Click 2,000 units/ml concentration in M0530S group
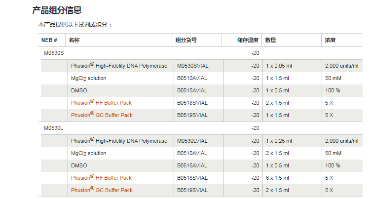The height and width of the screenshot is (199, 371). pyautogui.click(x=341, y=66)
